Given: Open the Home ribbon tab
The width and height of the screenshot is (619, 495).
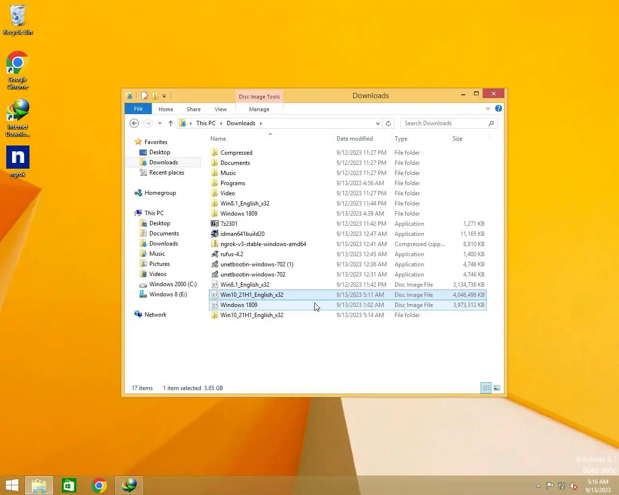Looking at the screenshot, I should tap(166, 109).
